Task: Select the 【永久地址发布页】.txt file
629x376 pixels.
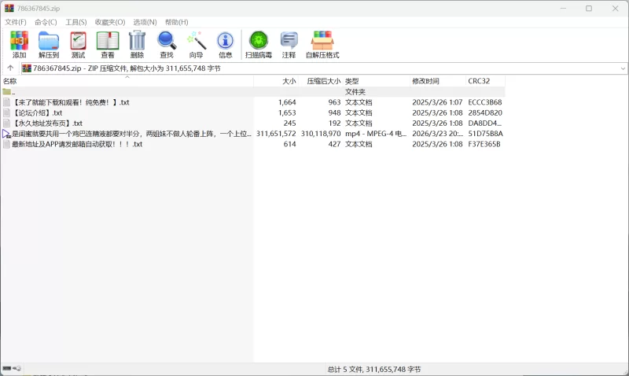Action: pos(47,123)
